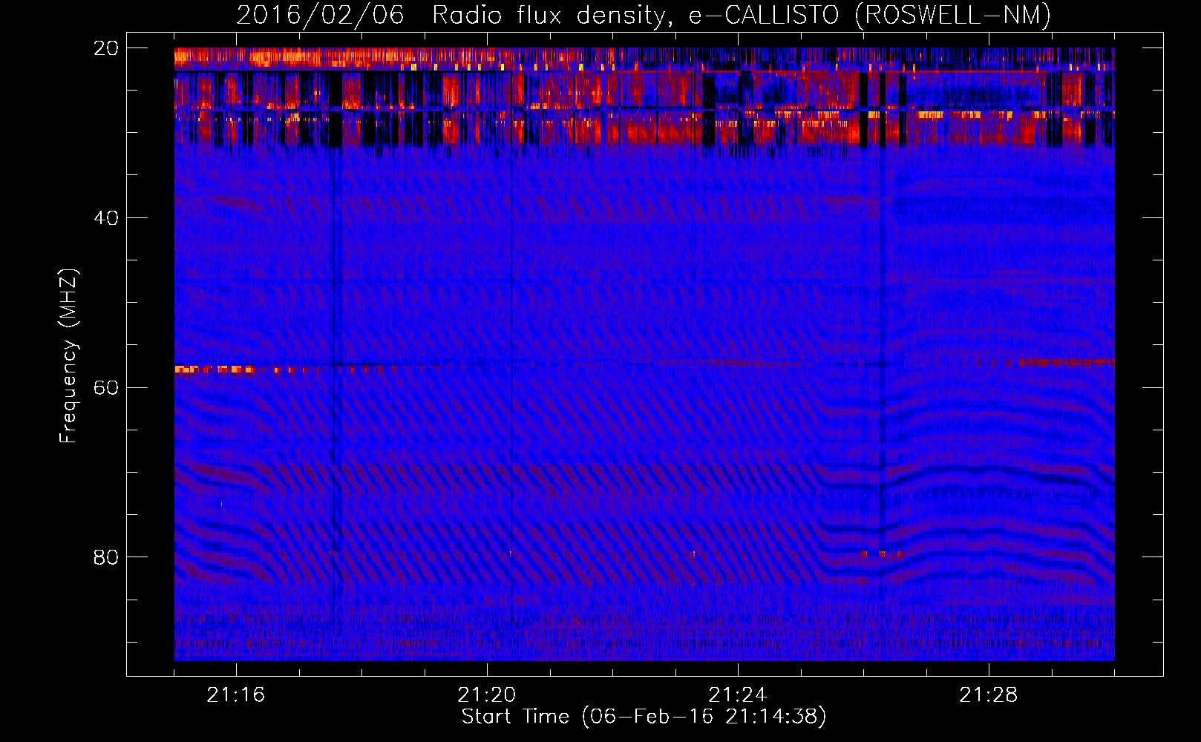Click the 'Start Time (06-Feb-16 21:14:38)' axis label
1201x742 pixels.
644,717
